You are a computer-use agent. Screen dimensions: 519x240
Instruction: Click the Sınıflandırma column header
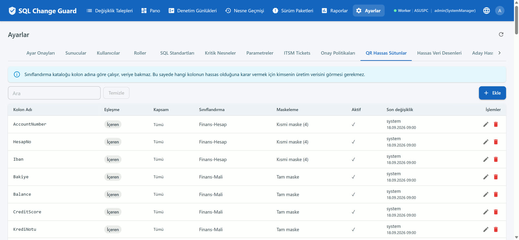(x=212, y=110)
